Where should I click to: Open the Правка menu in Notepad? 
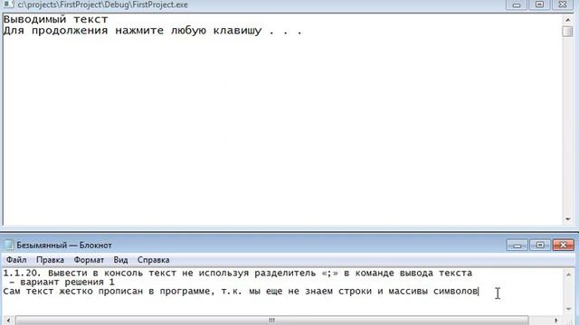pyautogui.click(x=50, y=260)
